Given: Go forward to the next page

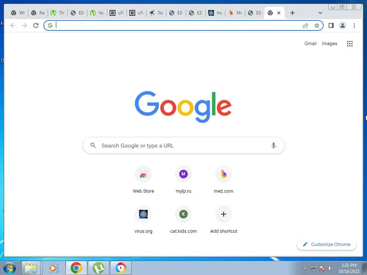Looking at the screenshot, I should [24, 25].
